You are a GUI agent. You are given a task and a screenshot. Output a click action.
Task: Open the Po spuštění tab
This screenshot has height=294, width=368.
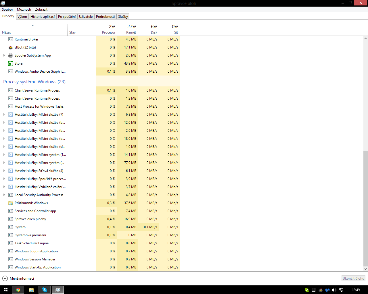tap(67, 17)
